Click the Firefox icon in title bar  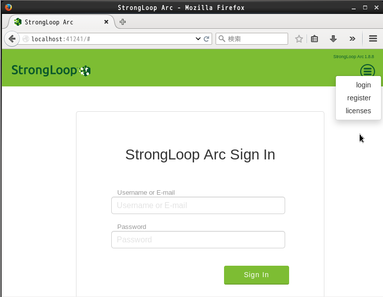click(8, 7)
